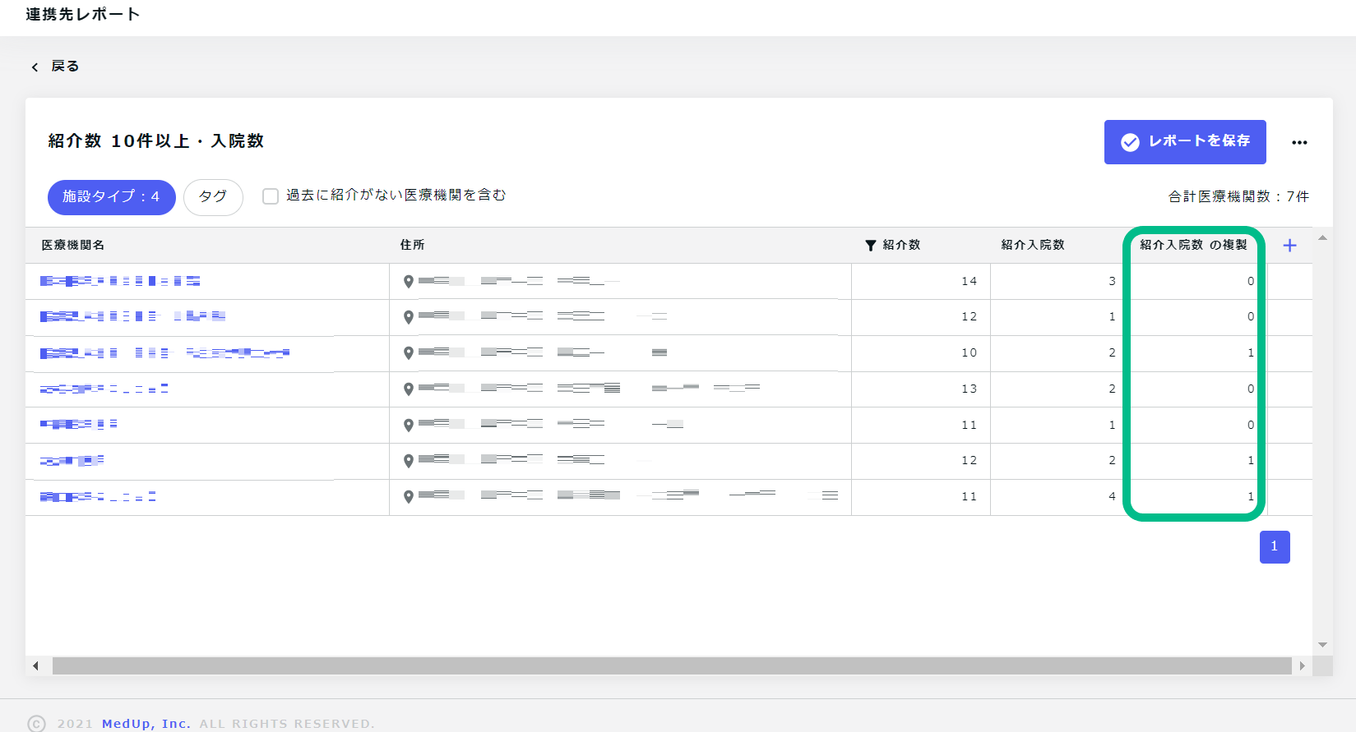Go to page 1 in pagination
The image size is (1356, 732).
[x=1275, y=546]
